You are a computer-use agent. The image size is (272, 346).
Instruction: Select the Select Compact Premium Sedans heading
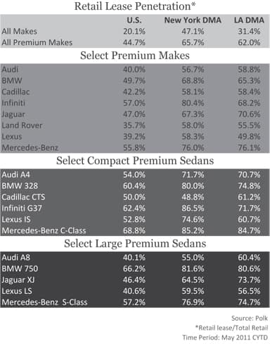[135, 161]
